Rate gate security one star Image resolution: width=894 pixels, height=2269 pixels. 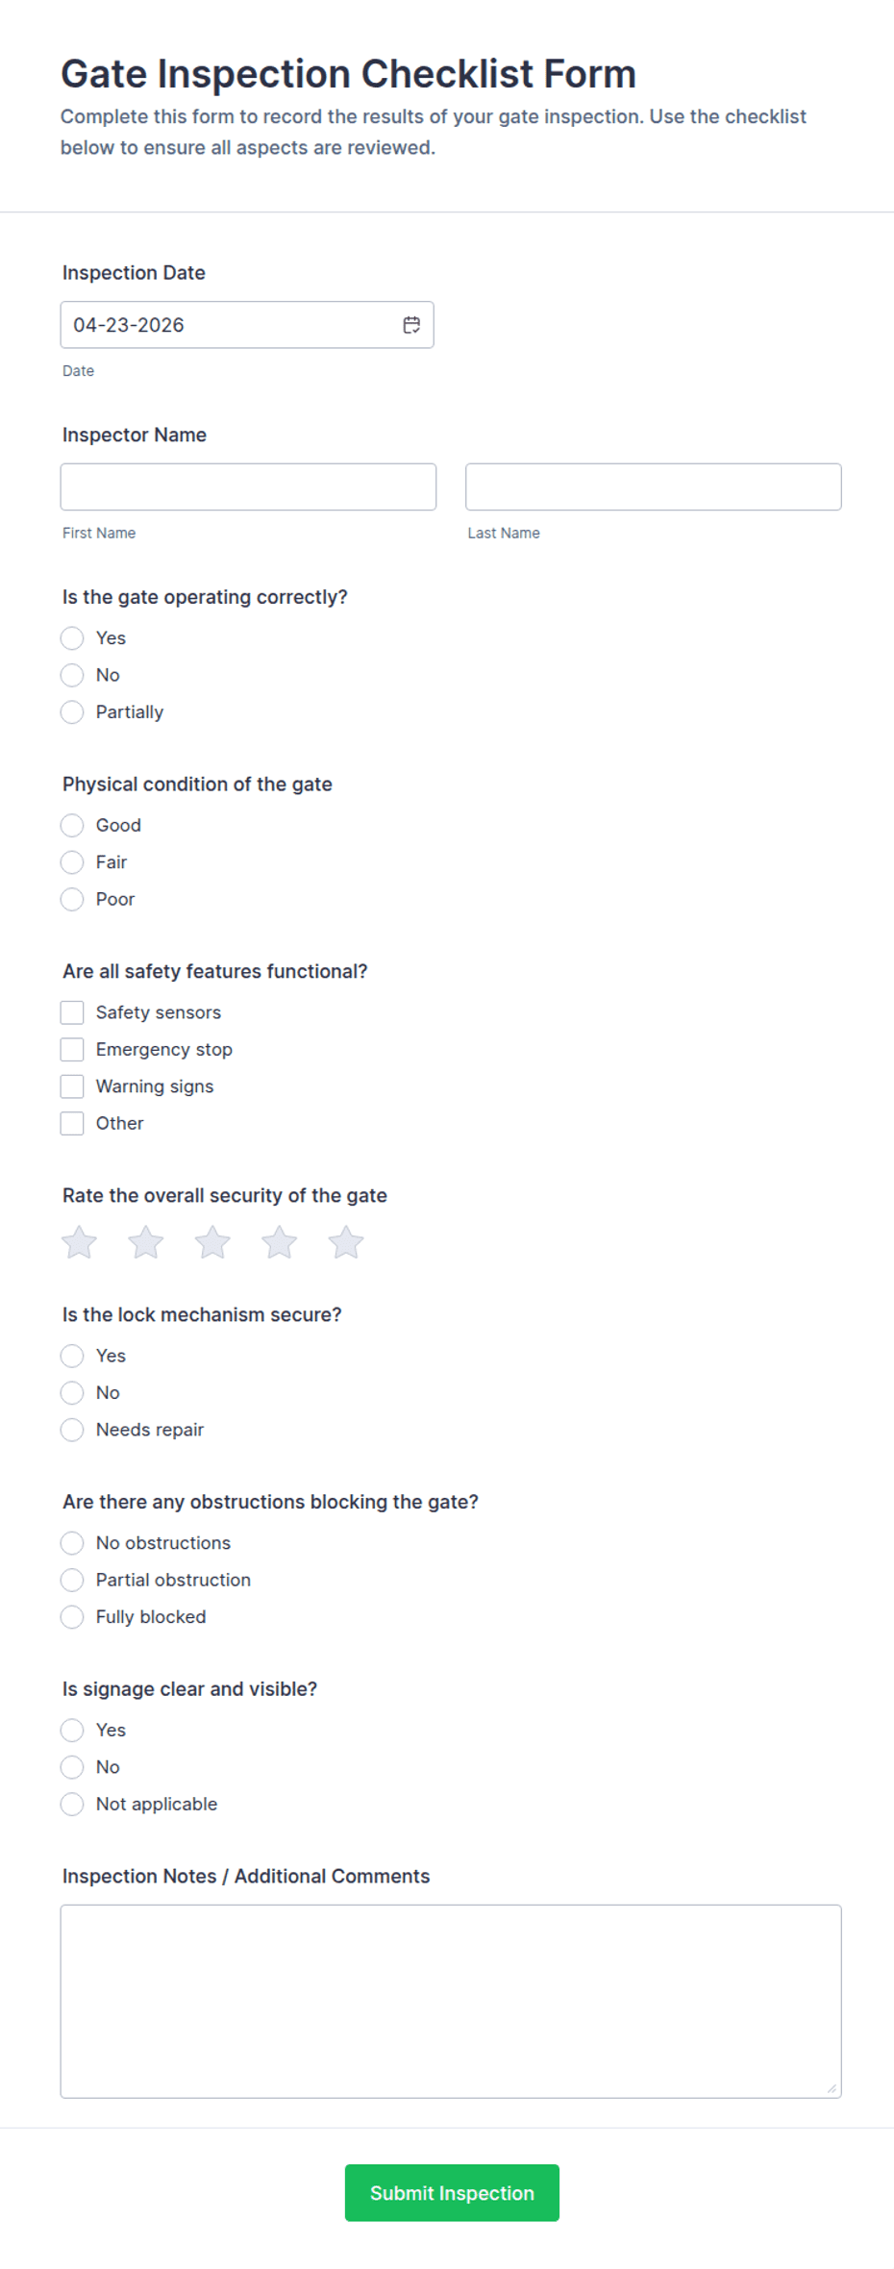click(x=79, y=1241)
